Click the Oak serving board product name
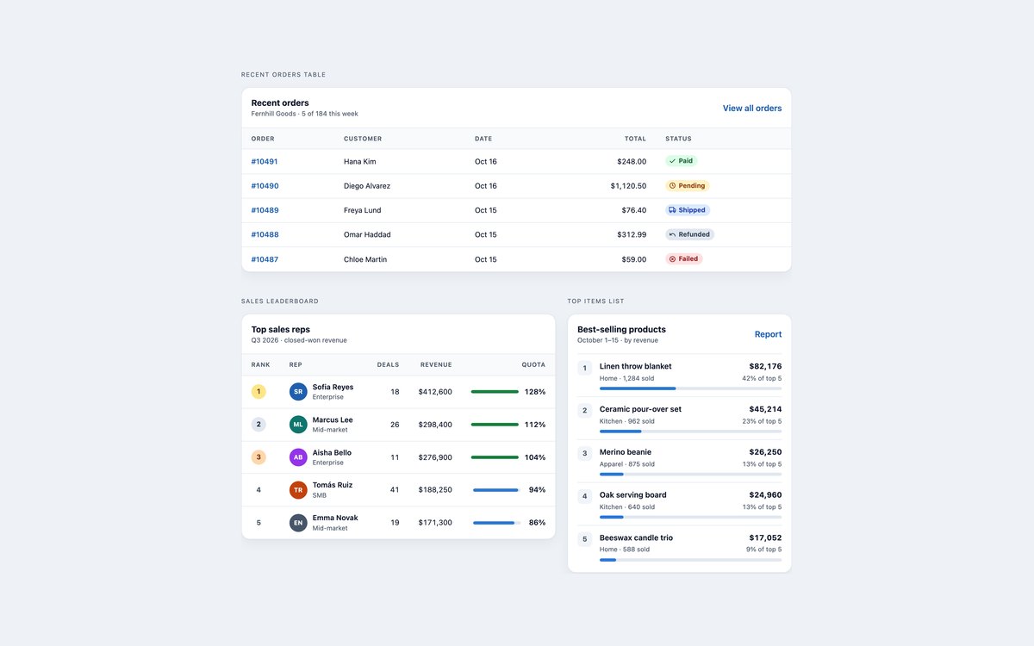The width and height of the screenshot is (1034, 646). [633, 495]
